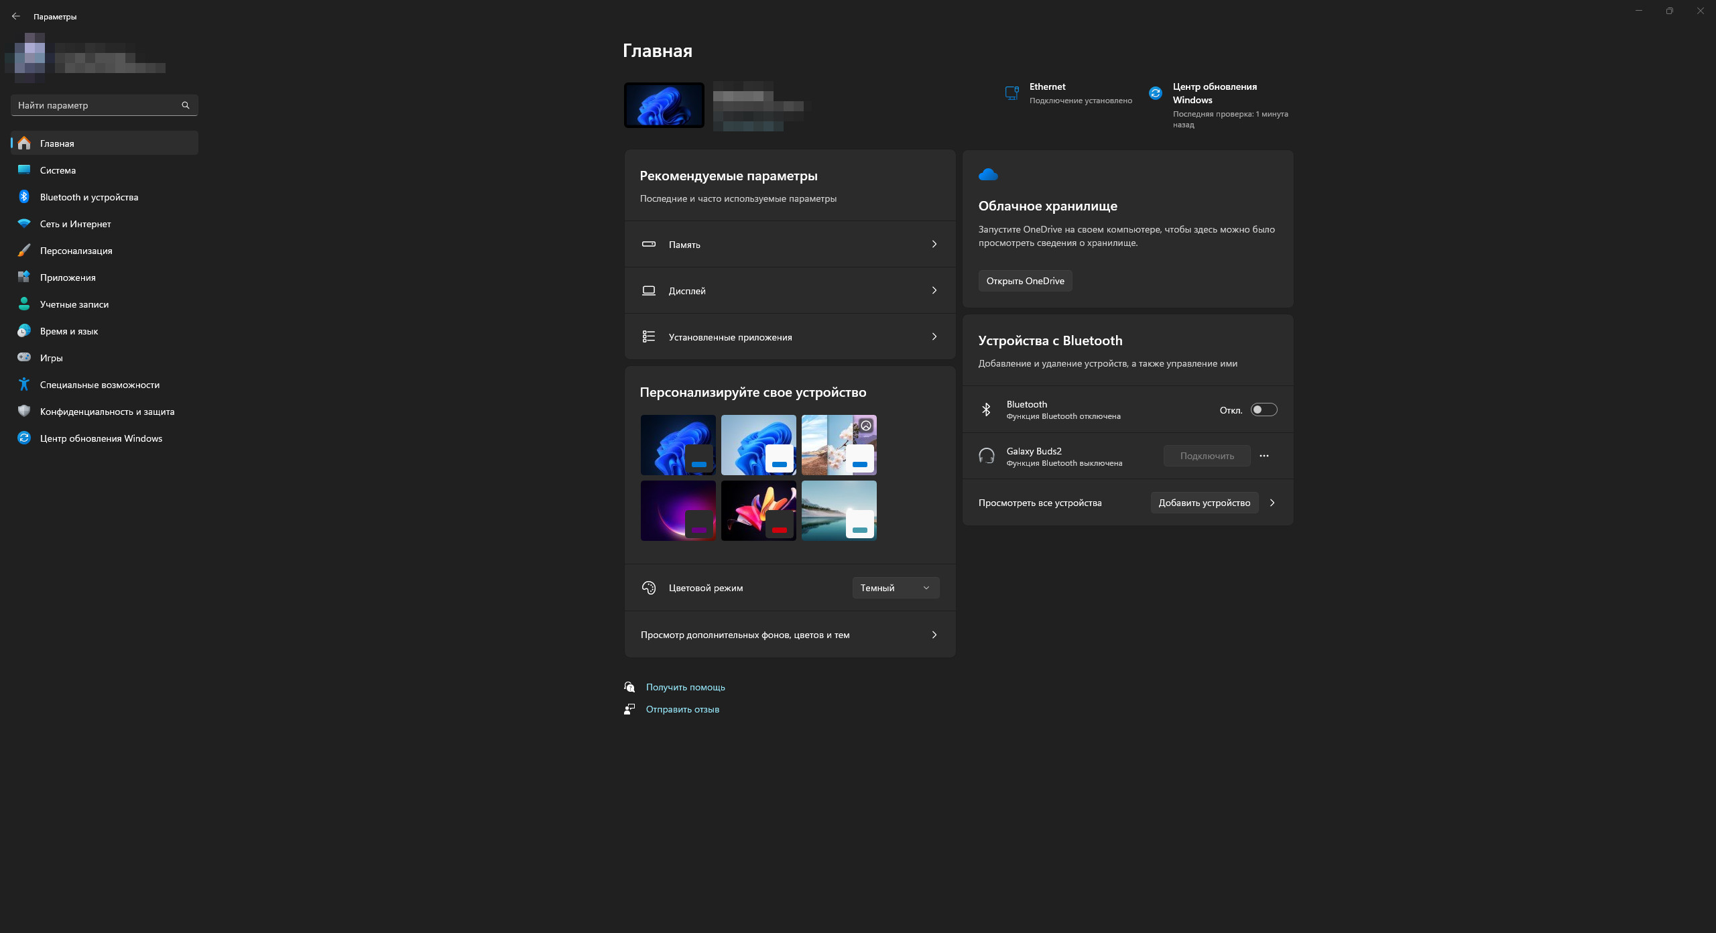Screen dimensions: 1716x933
Task: Click the Windows Update sync icon at the top
Action: [x=1155, y=93]
